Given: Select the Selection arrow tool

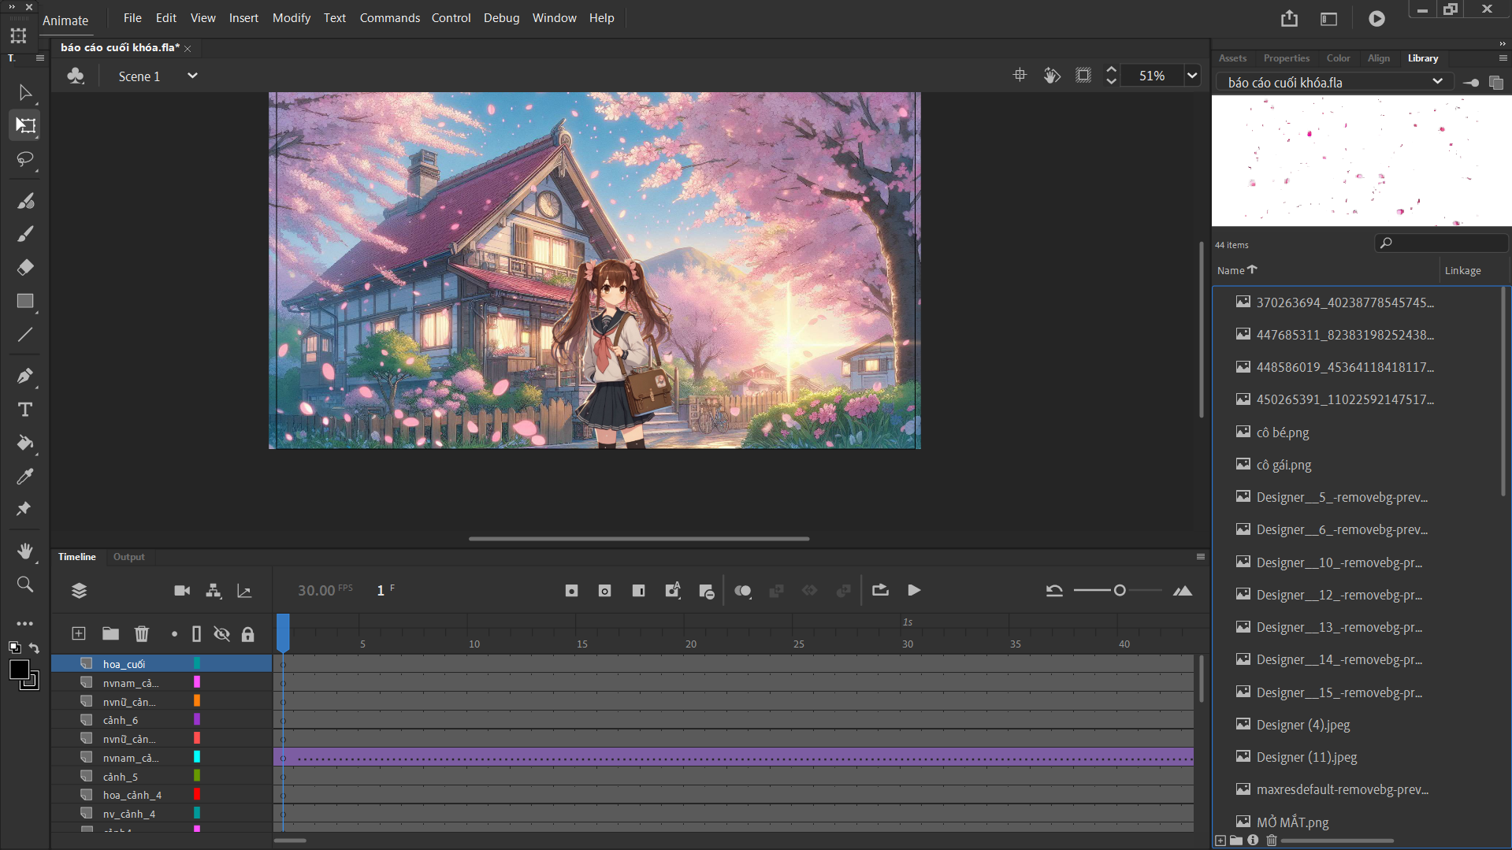Looking at the screenshot, I should click(25, 93).
